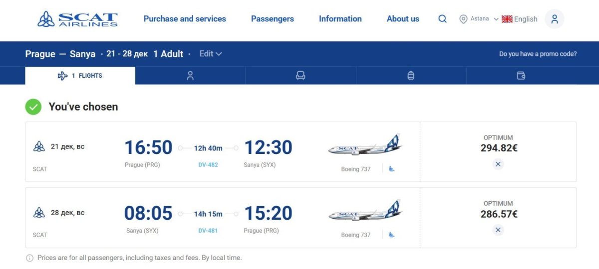Click the Boeing 737 image on return flight
The width and height of the screenshot is (599, 269).
[x=365, y=212]
